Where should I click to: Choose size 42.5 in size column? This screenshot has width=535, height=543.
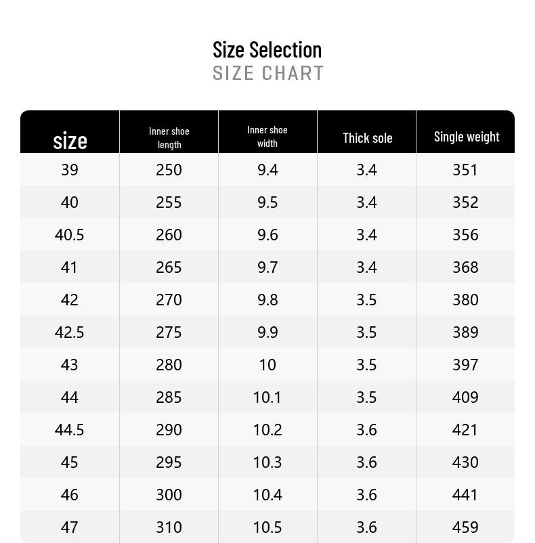pyautogui.click(x=69, y=332)
